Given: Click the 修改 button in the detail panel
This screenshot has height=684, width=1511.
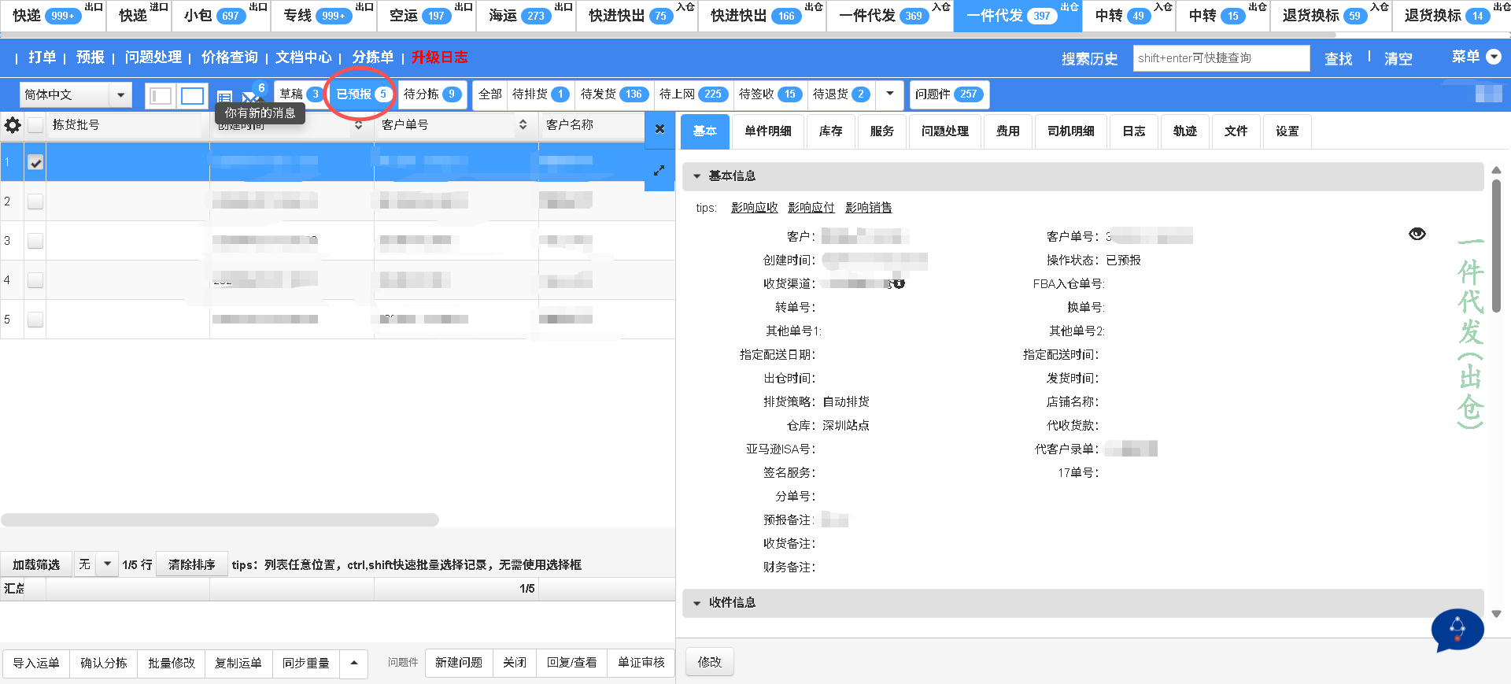Looking at the screenshot, I should point(710,663).
